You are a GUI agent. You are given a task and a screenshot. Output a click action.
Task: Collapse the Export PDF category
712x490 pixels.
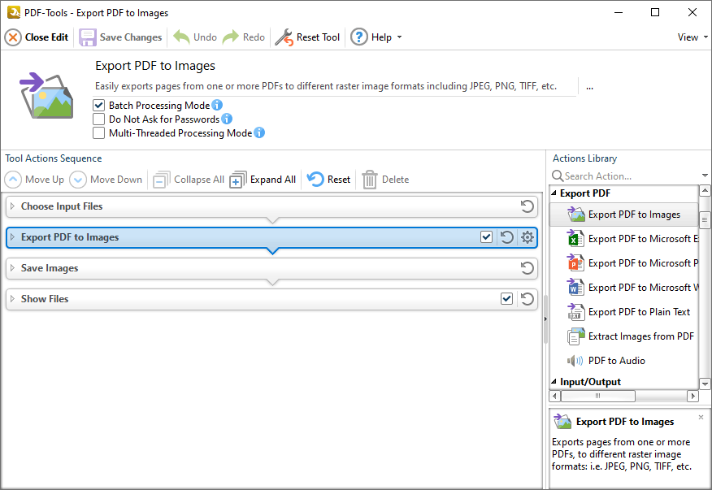(x=554, y=193)
